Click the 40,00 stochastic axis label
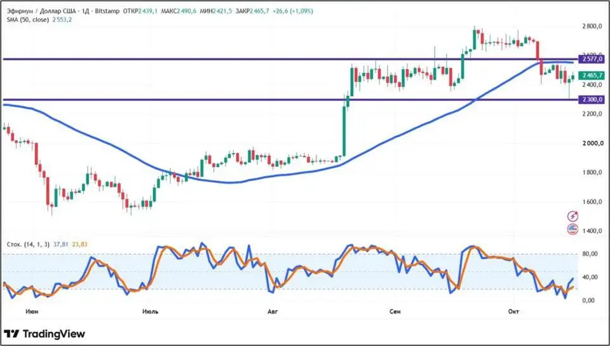 (590, 277)
